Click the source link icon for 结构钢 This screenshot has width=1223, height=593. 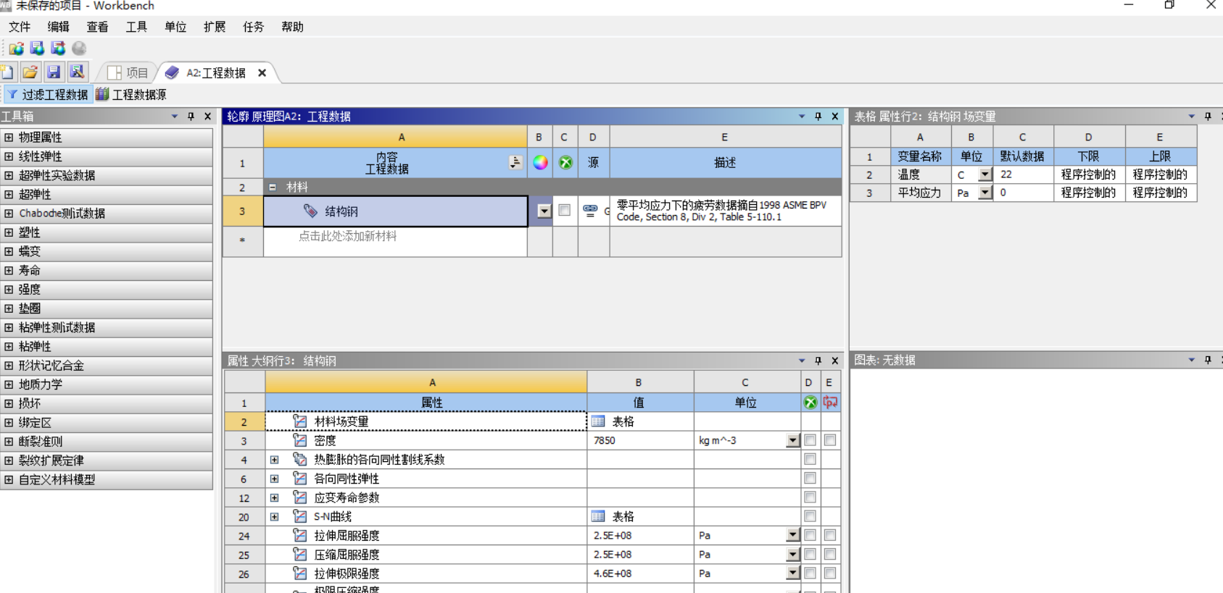(590, 211)
